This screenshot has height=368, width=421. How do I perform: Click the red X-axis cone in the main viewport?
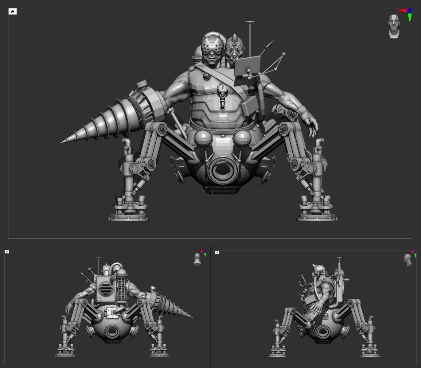click(402, 11)
